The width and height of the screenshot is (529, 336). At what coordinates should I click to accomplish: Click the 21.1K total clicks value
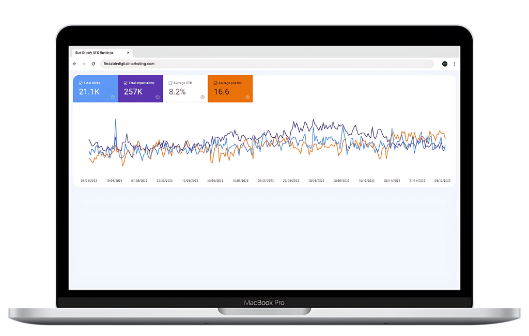point(89,92)
